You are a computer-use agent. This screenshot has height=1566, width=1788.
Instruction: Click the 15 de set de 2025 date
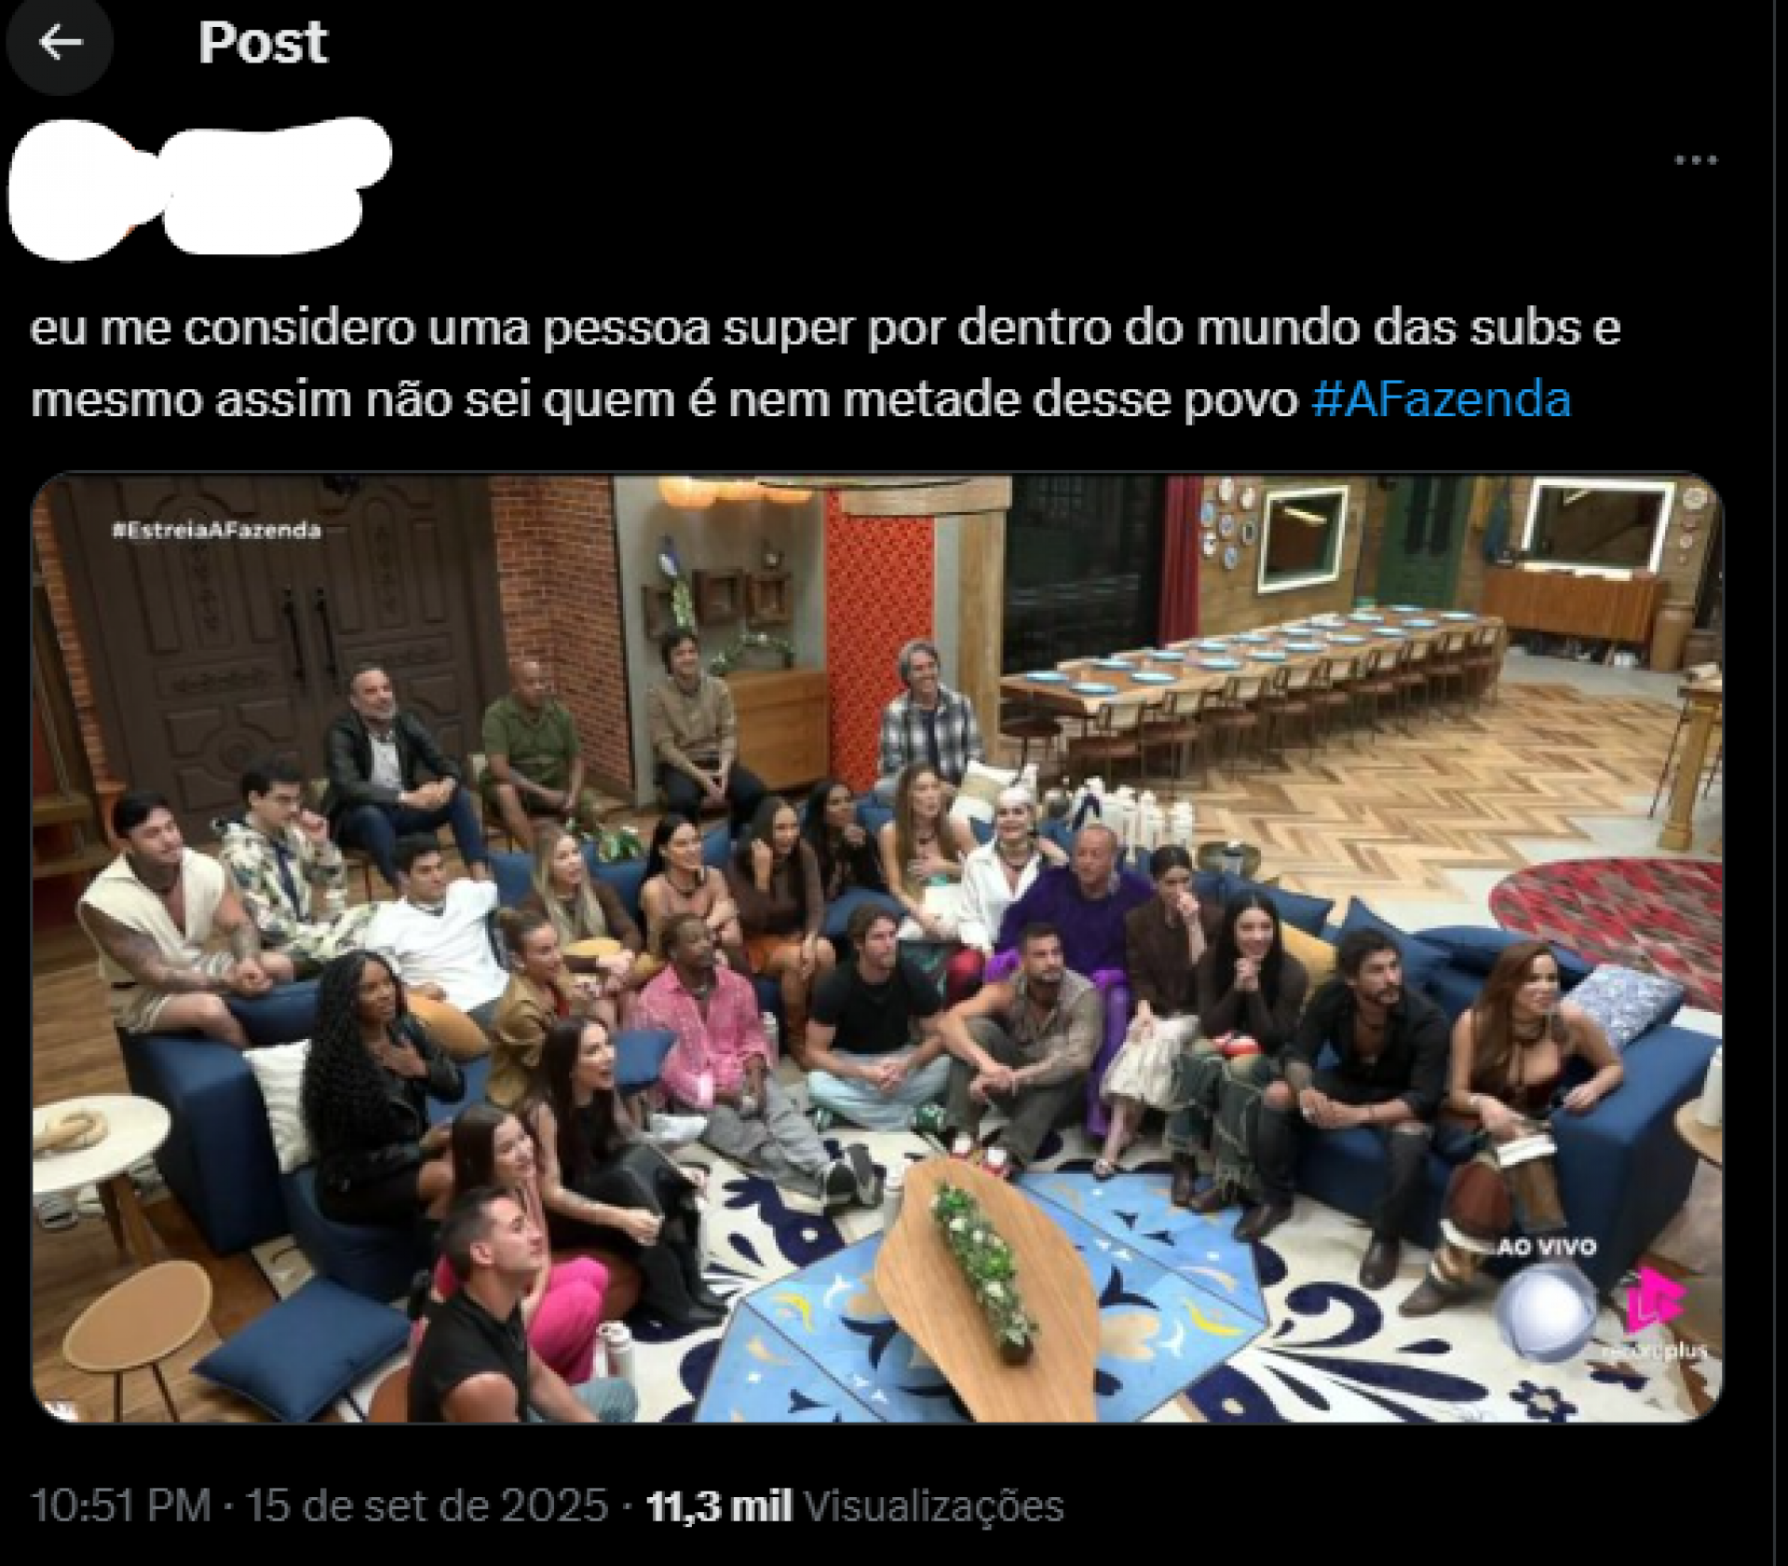click(x=427, y=1505)
